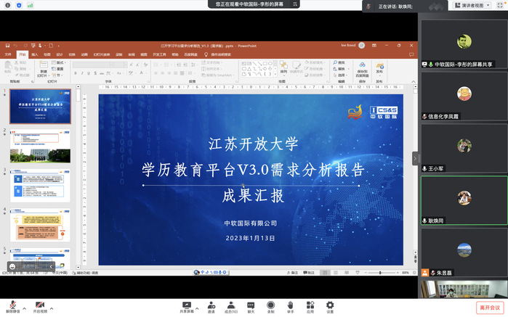
Task: Open video options arrow beside camera button
Action: click(x=52, y=308)
